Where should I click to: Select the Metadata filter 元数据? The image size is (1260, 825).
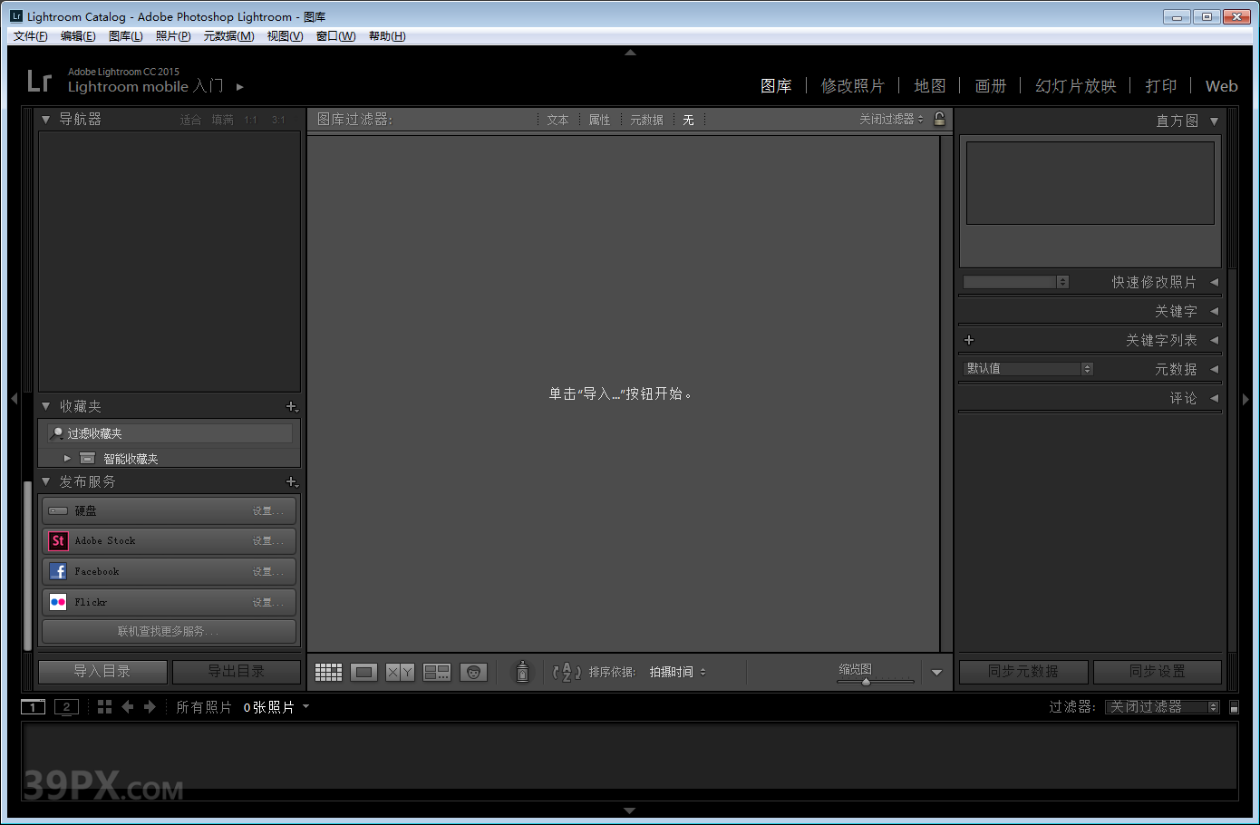point(646,120)
